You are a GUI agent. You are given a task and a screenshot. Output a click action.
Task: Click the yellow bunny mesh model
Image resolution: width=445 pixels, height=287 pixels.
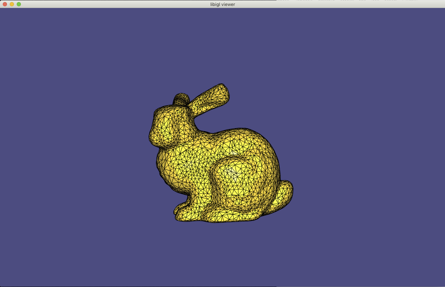tap(221, 153)
